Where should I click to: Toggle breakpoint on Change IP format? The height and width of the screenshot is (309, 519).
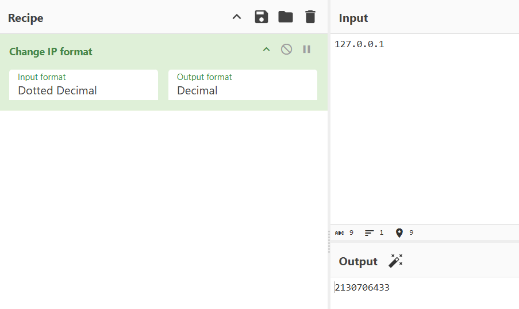[x=307, y=49]
